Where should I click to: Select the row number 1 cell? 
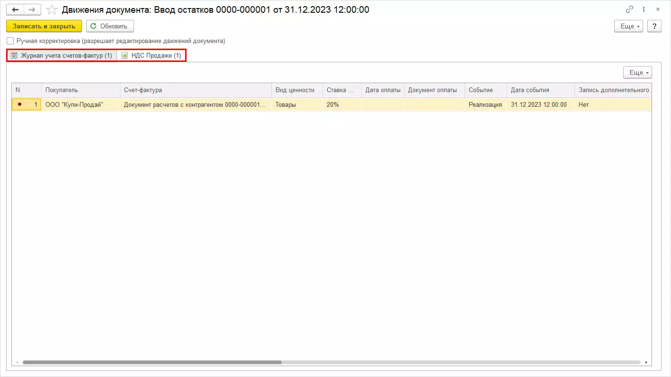click(27, 104)
